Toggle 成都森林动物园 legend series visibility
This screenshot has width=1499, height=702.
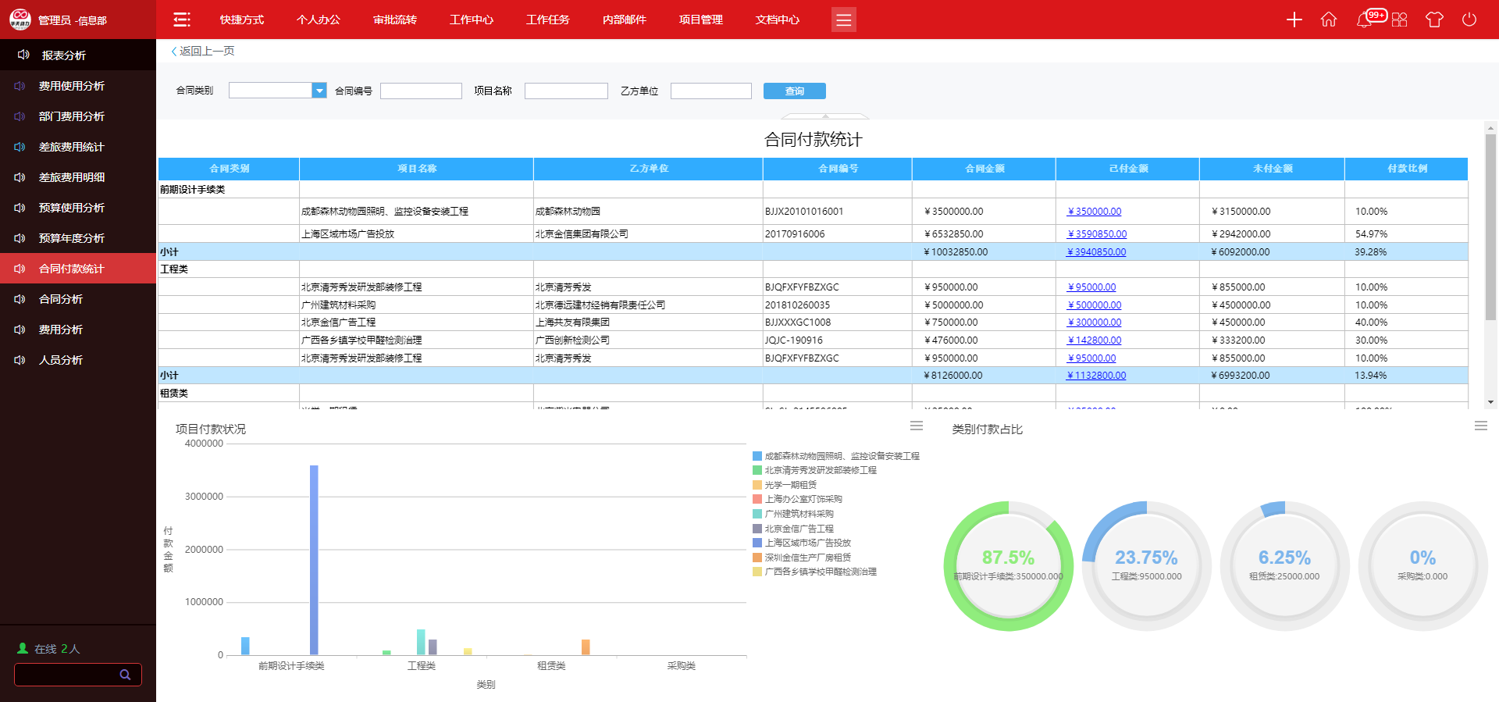[x=841, y=456]
